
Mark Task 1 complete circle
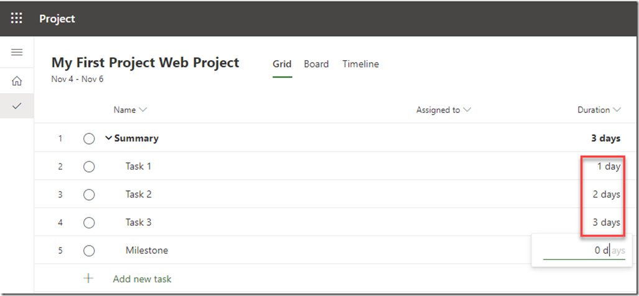coord(89,166)
